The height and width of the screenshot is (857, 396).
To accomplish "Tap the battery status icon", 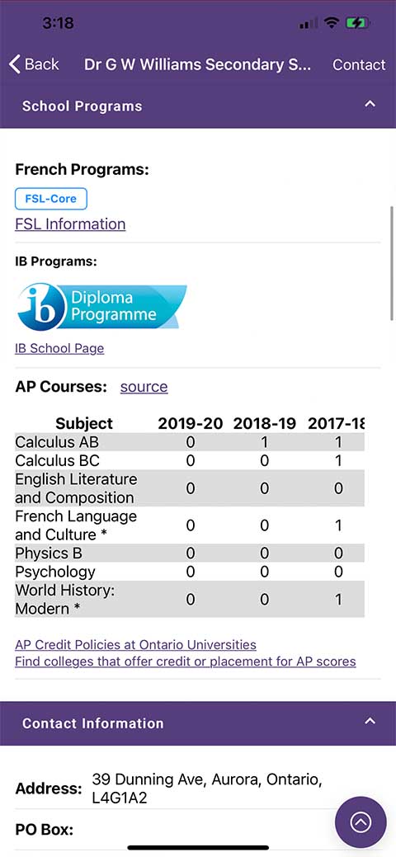I will pyautogui.click(x=358, y=23).
